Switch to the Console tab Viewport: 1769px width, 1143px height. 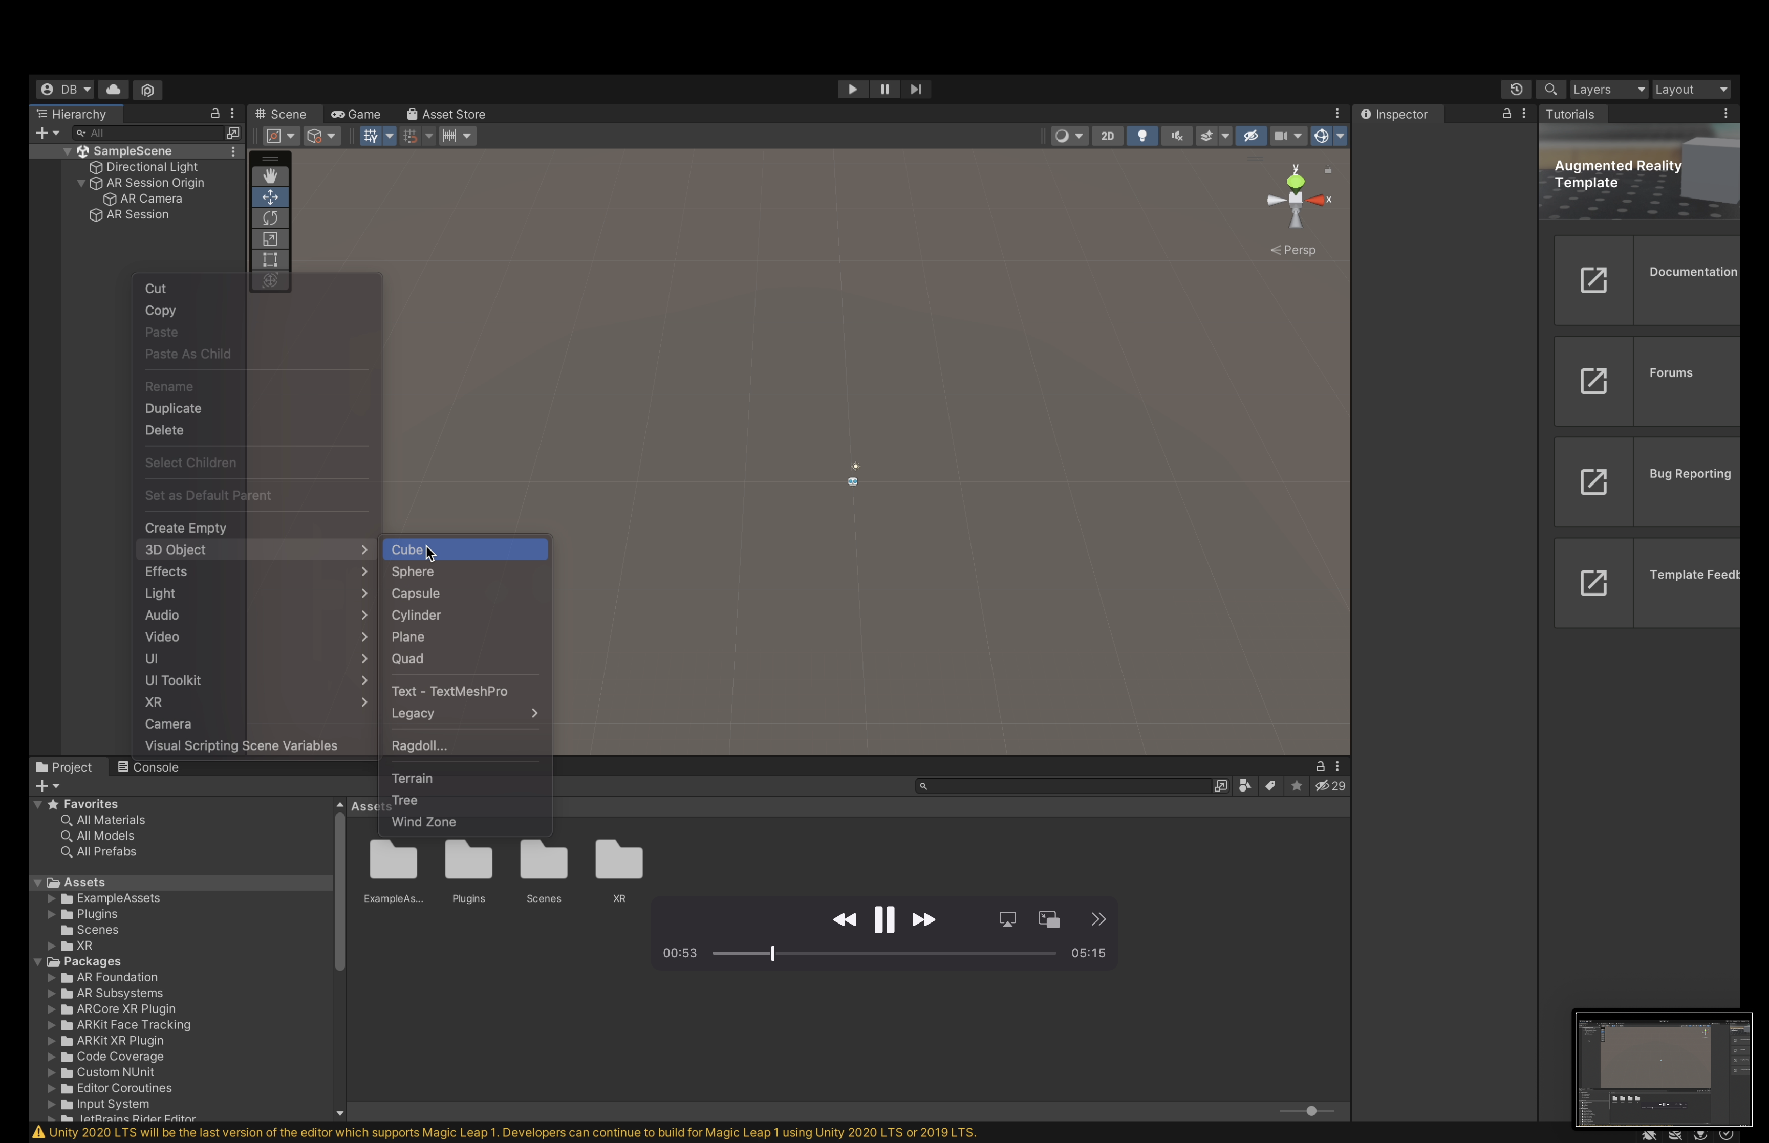[x=148, y=767]
